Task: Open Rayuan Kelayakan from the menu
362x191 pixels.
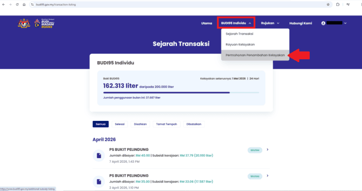Action: pos(240,45)
